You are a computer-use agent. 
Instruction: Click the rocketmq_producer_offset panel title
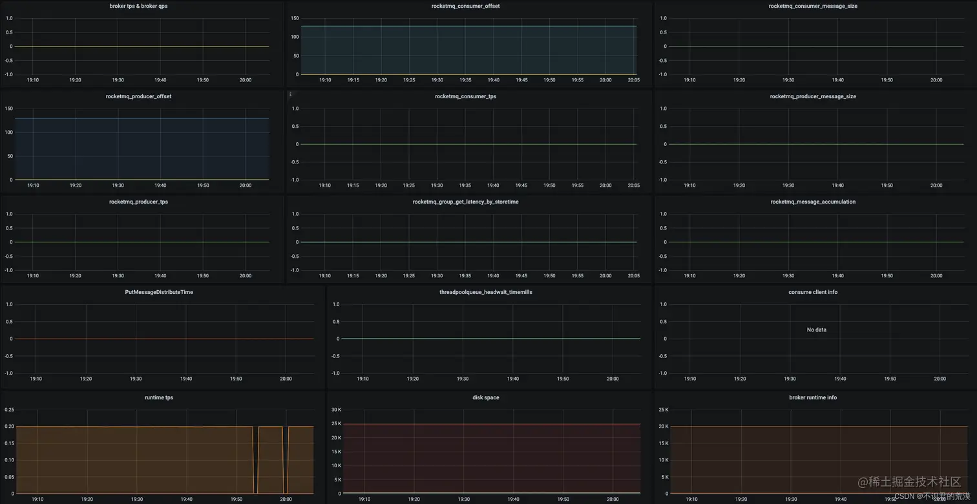[138, 96]
